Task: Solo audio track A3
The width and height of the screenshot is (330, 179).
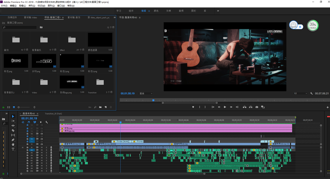Action: (x=47, y=153)
